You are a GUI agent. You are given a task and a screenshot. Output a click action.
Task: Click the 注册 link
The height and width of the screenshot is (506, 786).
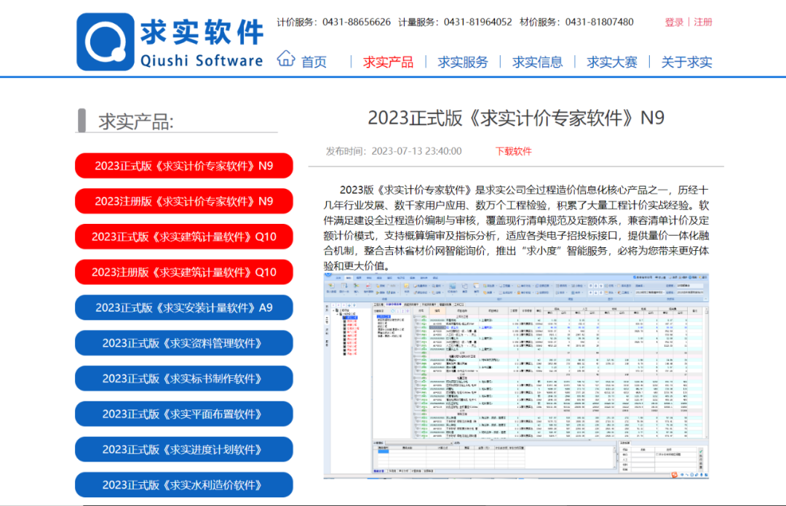coord(703,22)
